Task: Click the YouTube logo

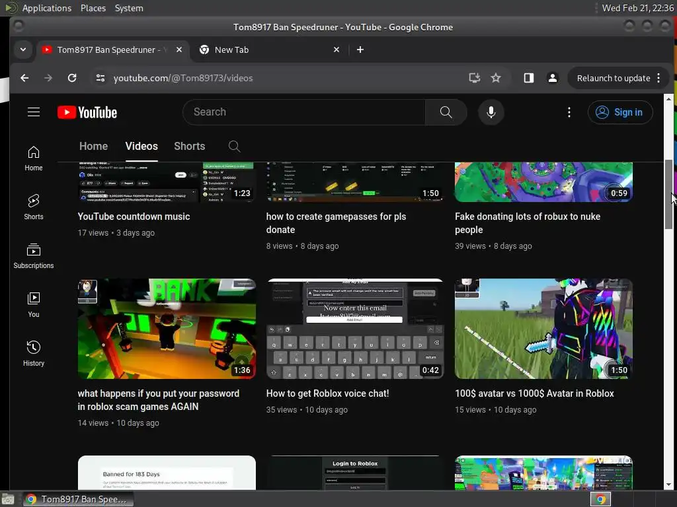Action: pos(87,112)
